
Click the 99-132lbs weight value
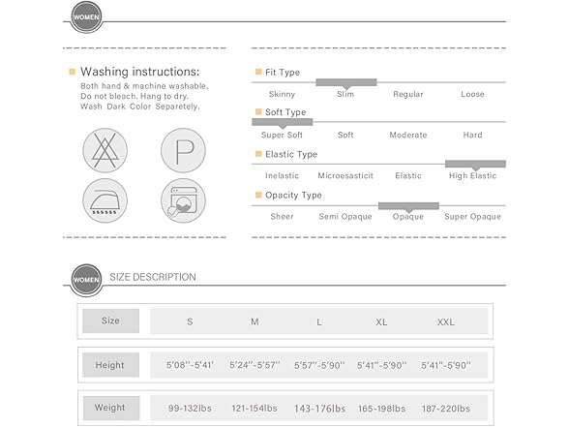click(190, 409)
